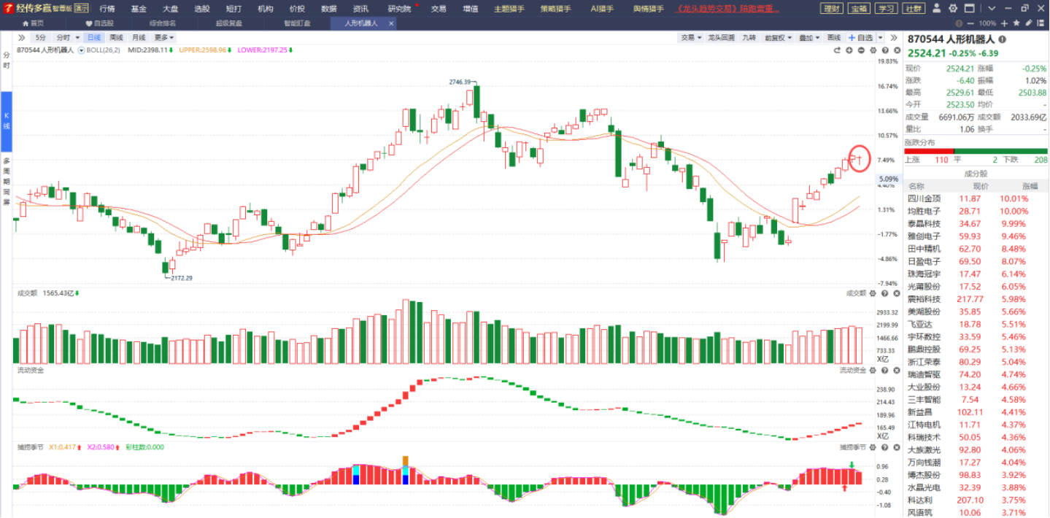Switch chart period to 日线
Screen dimensions: 1050x518
point(94,37)
